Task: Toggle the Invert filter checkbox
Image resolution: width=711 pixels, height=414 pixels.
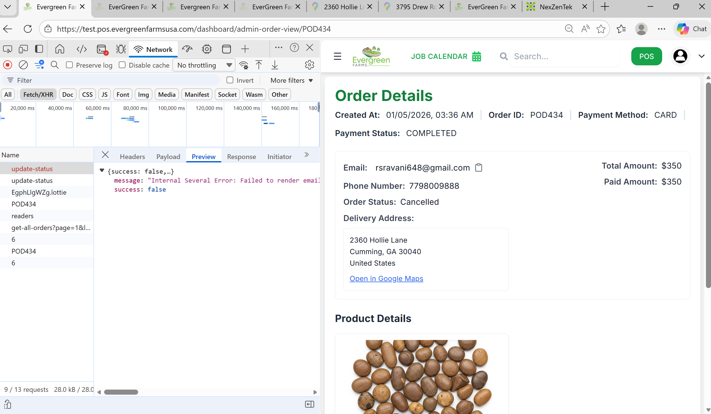Action: (230, 81)
